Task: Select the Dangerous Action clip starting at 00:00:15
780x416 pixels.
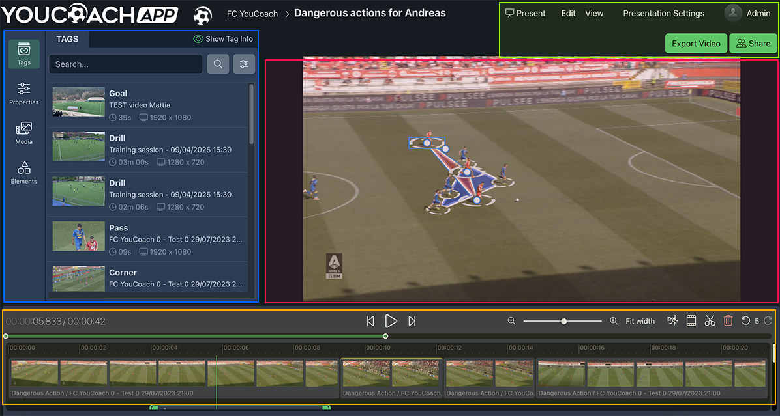Action: (x=652, y=378)
